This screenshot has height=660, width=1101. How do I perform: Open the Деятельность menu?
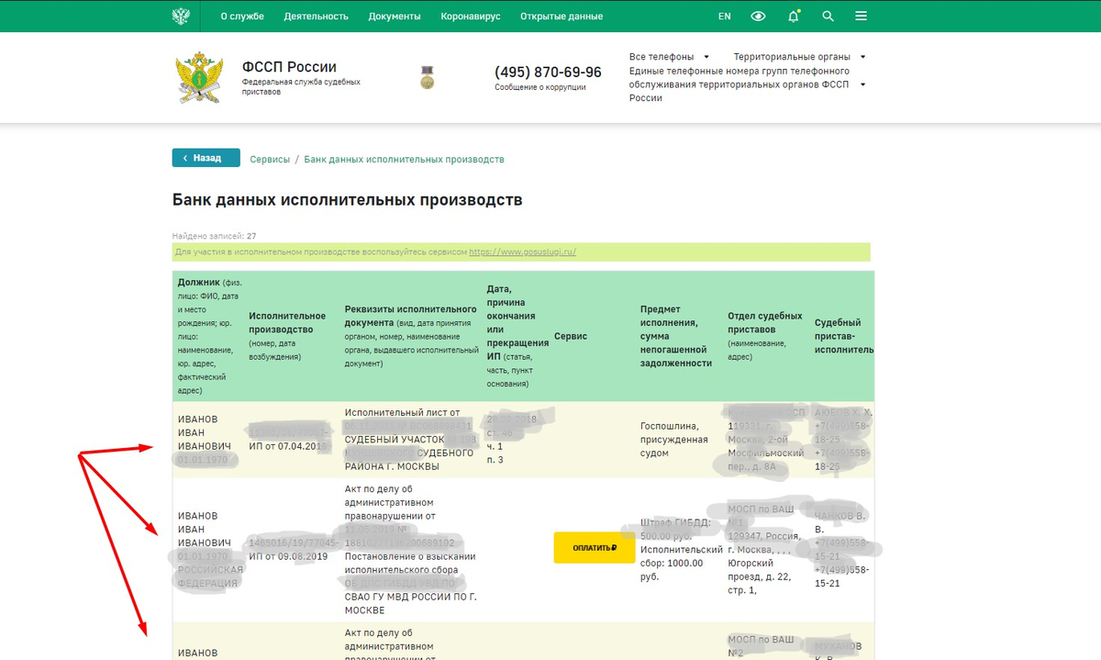coord(316,17)
